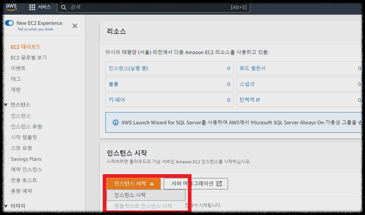Collapse the 인스턴스 sidebar section
This screenshot has height=215, width=365.
coord(6,105)
